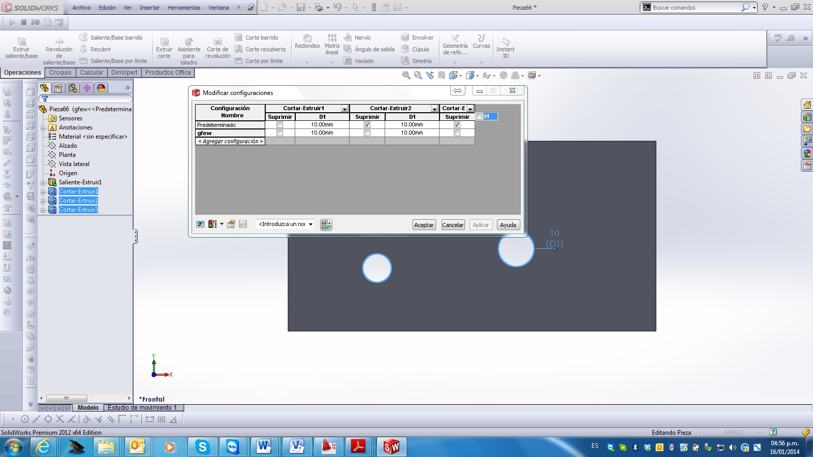
Task: Click the Nervio rib tool
Action: pos(357,38)
